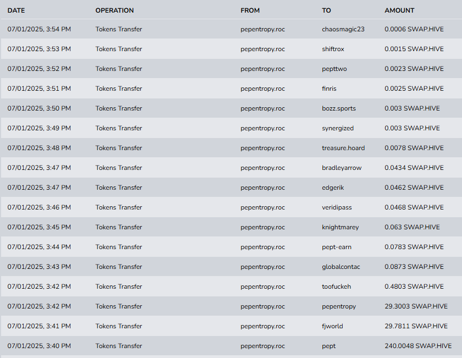This screenshot has width=462, height=358.
Task: Open recipient treasure.hoard account link
Action: click(x=343, y=148)
